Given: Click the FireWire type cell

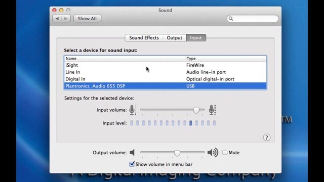Looking at the screenshot, I should point(195,65).
